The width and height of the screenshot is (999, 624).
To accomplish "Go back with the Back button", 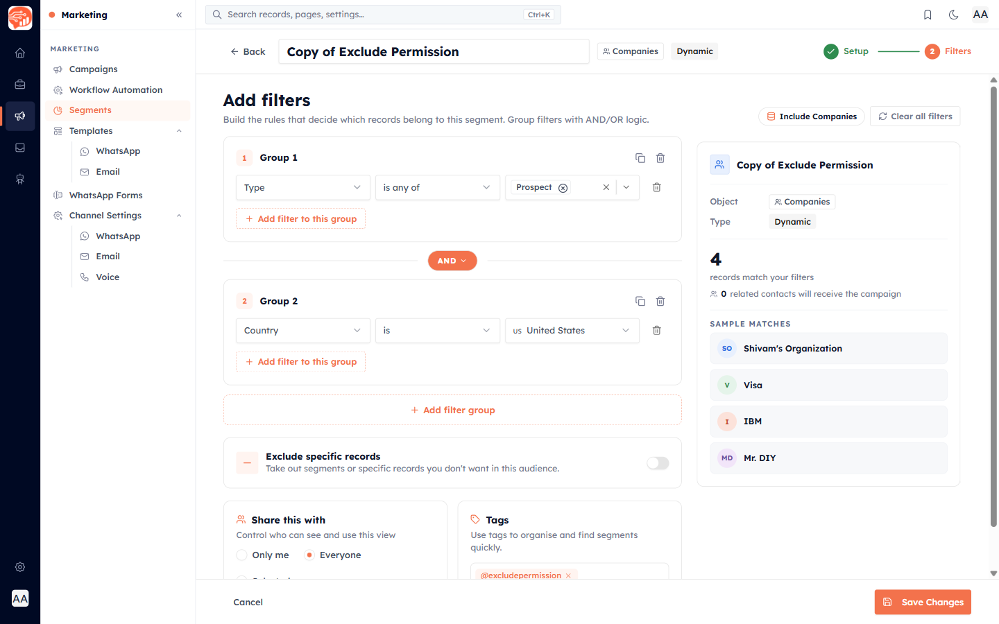I will click(248, 51).
